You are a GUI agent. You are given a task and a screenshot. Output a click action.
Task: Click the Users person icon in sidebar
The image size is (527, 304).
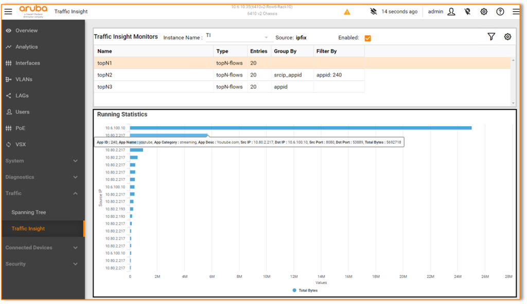coord(9,112)
